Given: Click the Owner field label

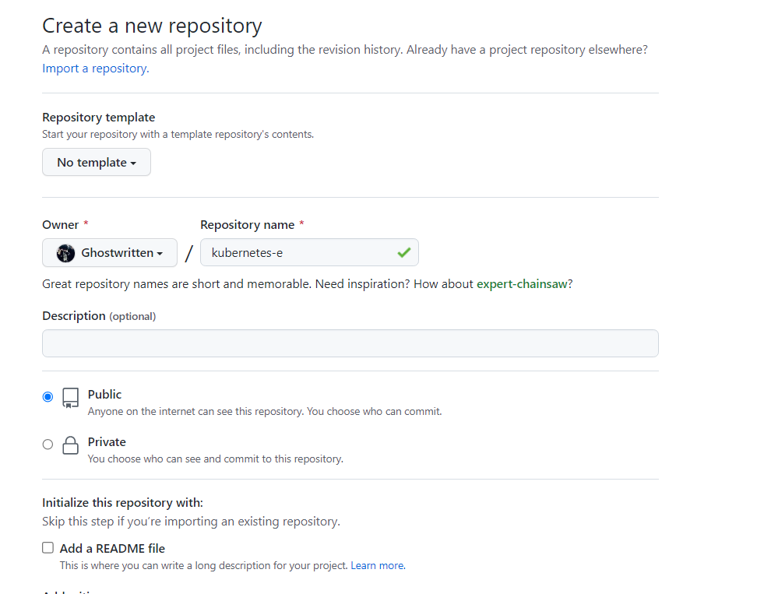Looking at the screenshot, I should [60, 225].
